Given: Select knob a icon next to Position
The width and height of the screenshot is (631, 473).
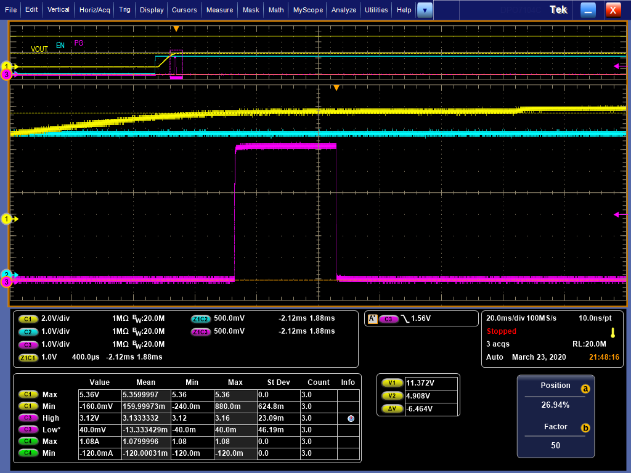Looking at the screenshot, I should (x=585, y=389).
